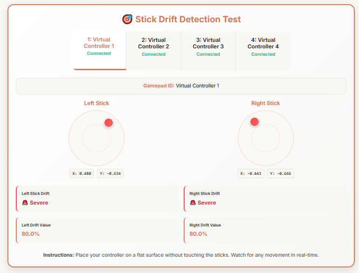Select the Virtual Controller 2 tab
Viewport: 359px width, 273px height.
tap(153, 47)
